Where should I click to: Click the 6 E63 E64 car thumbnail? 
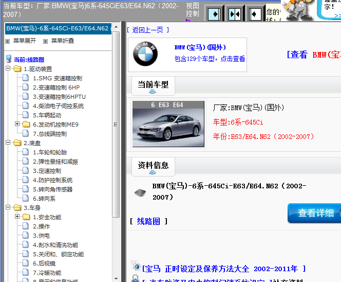[x=168, y=124]
